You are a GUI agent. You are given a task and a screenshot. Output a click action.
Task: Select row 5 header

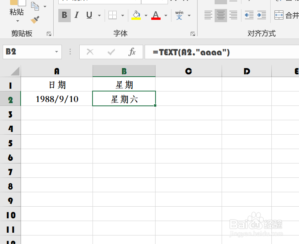(10, 142)
